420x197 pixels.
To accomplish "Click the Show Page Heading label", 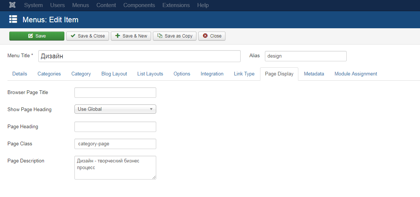I will (x=29, y=110).
